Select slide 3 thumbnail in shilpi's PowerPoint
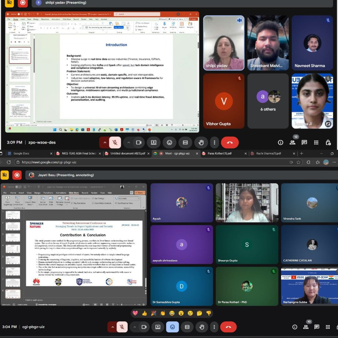 coord(20,74)
